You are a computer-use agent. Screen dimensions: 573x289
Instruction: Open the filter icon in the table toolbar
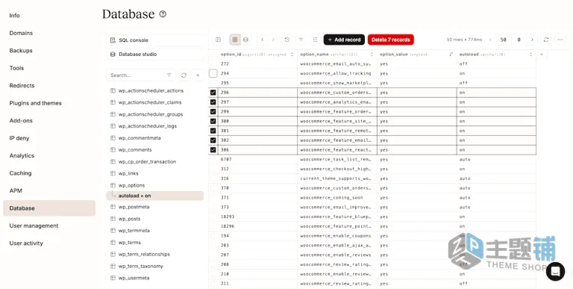[x=301, y=40]
